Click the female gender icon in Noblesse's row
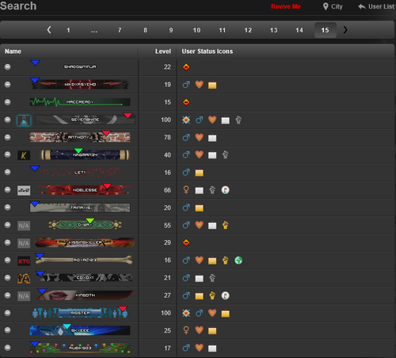396x358 pixels. tap(186, 190)
